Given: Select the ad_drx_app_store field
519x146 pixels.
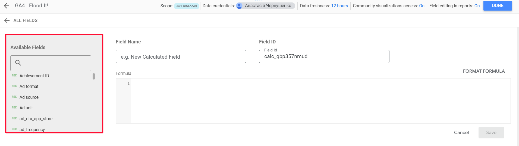Looking at the screenshot, I should [36, 119].
